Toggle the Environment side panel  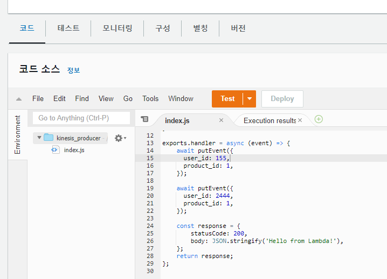tap(17, 135)
